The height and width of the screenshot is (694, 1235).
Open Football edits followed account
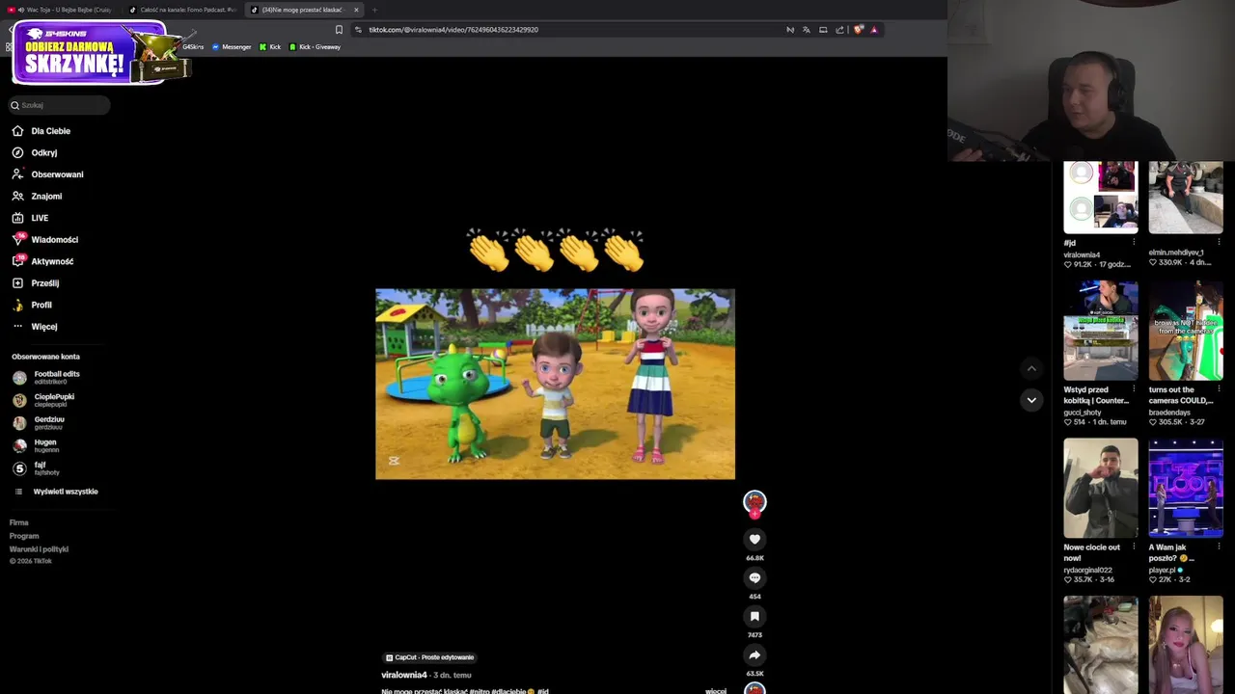tap(47, 377)
